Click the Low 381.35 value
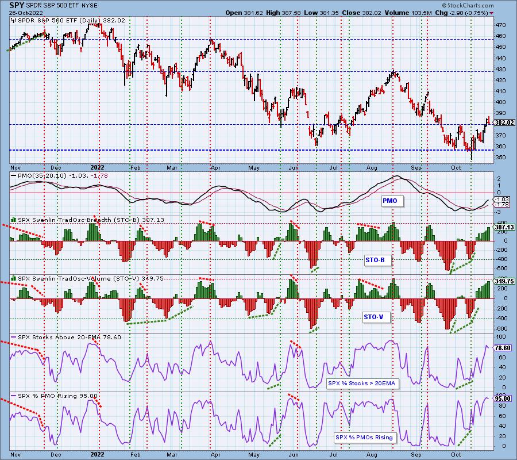 pyautogui.click(x=322, y=13)
